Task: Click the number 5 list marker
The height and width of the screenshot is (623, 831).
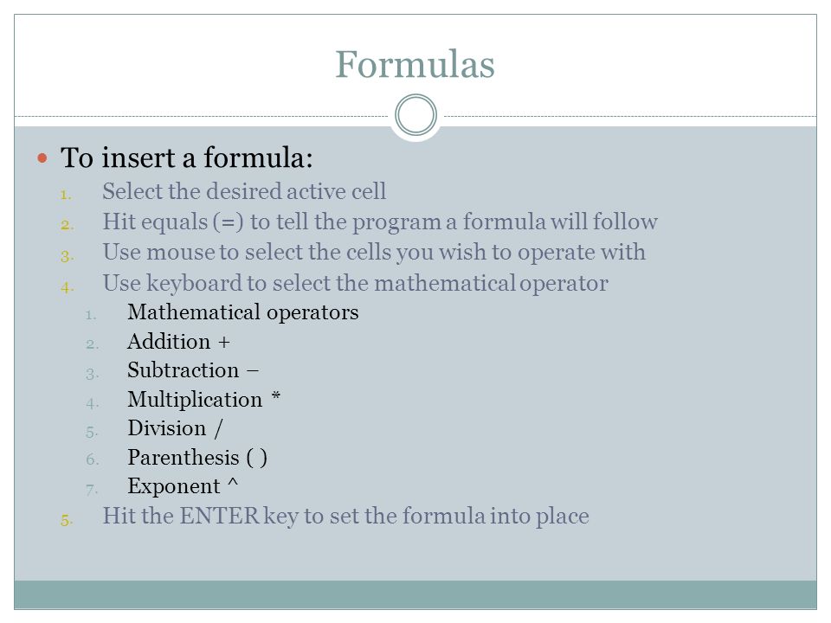Action: (67, 520)
